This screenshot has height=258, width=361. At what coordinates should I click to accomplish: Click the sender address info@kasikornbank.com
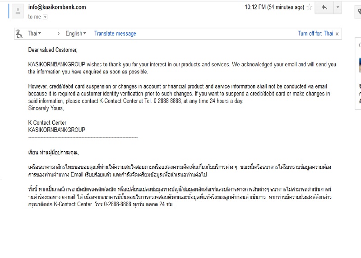57,7
